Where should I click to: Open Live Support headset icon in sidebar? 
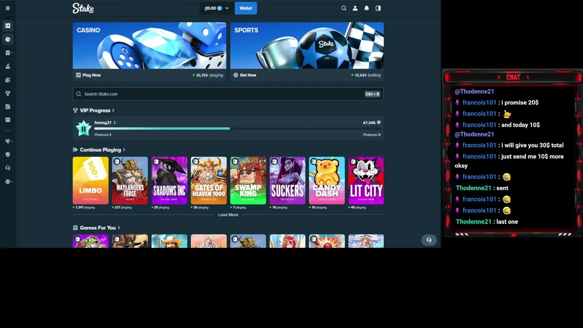(8, 168)
